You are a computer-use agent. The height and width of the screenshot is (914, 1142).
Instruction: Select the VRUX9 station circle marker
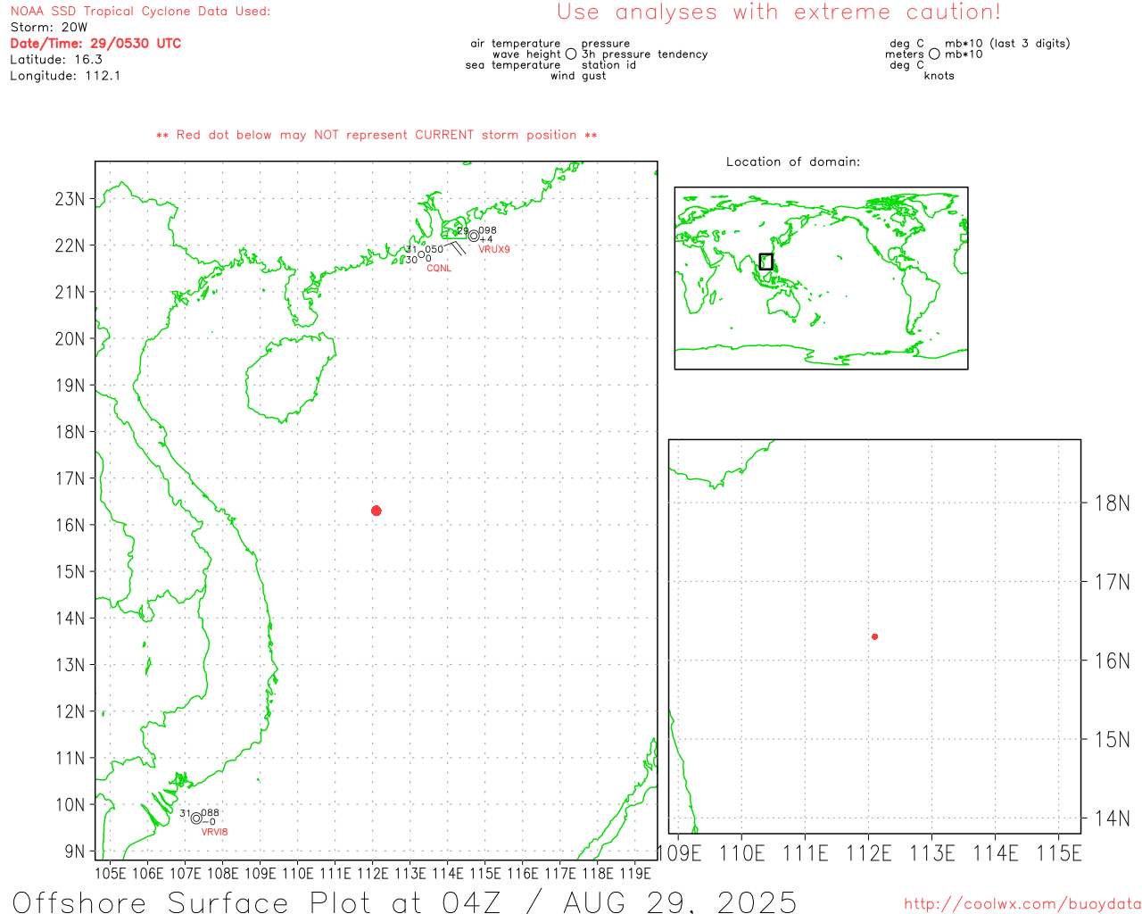click(474, 236)
